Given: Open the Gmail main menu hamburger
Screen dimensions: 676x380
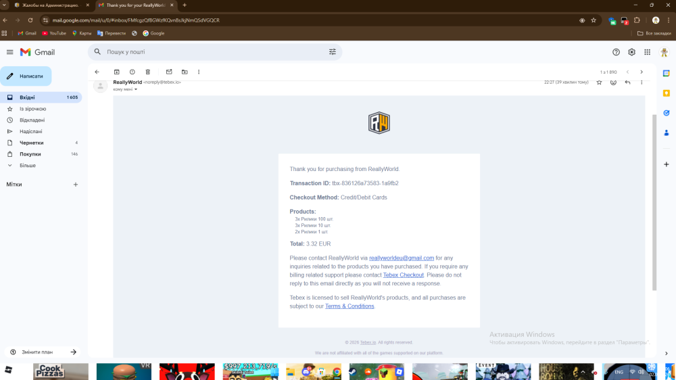Looking at the screenshot, I should [x=10, y=52].
